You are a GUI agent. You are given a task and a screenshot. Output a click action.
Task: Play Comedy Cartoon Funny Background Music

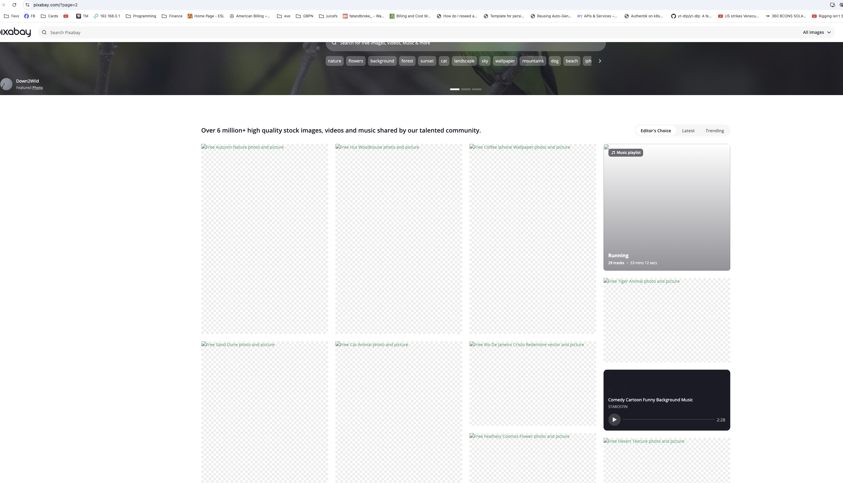tap(614, 420)
